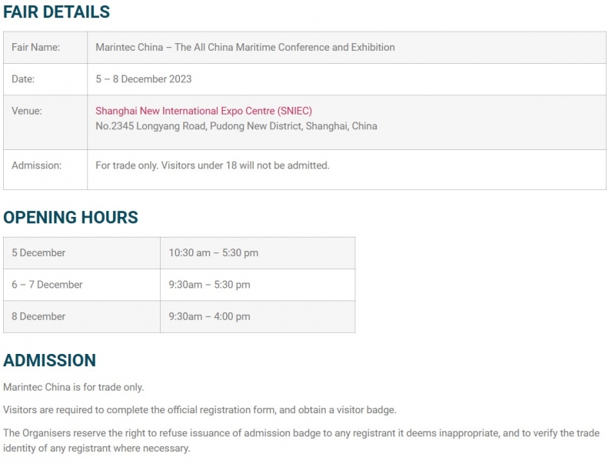Click the Longyang Road address text
This screenshot has width=615, height=464.
[236, 126]
